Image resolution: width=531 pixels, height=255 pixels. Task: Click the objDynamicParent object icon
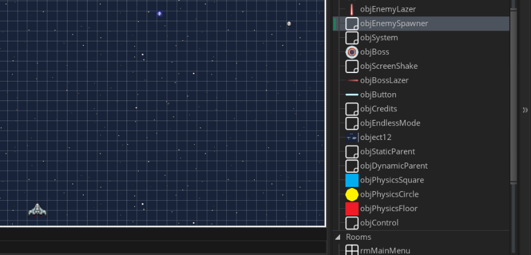click(x=352, y=166)
